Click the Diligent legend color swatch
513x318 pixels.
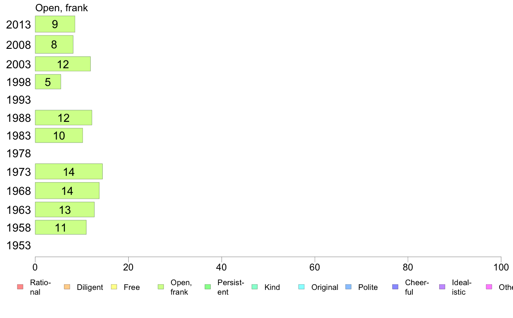click(67, 287)
